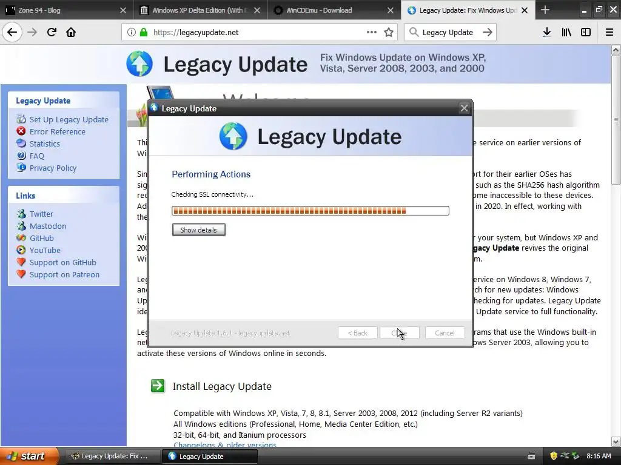This screenshot has height=465, width=621.
Task: Open a new tab with plus button
Action: click(x=545, y=10)
